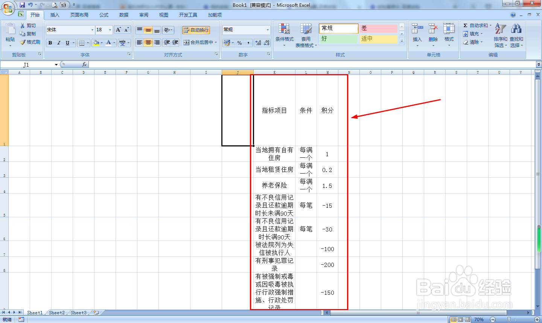The image size is (542, 323).
Task: Switch to the Data tab
Action: tap(124, 15)
